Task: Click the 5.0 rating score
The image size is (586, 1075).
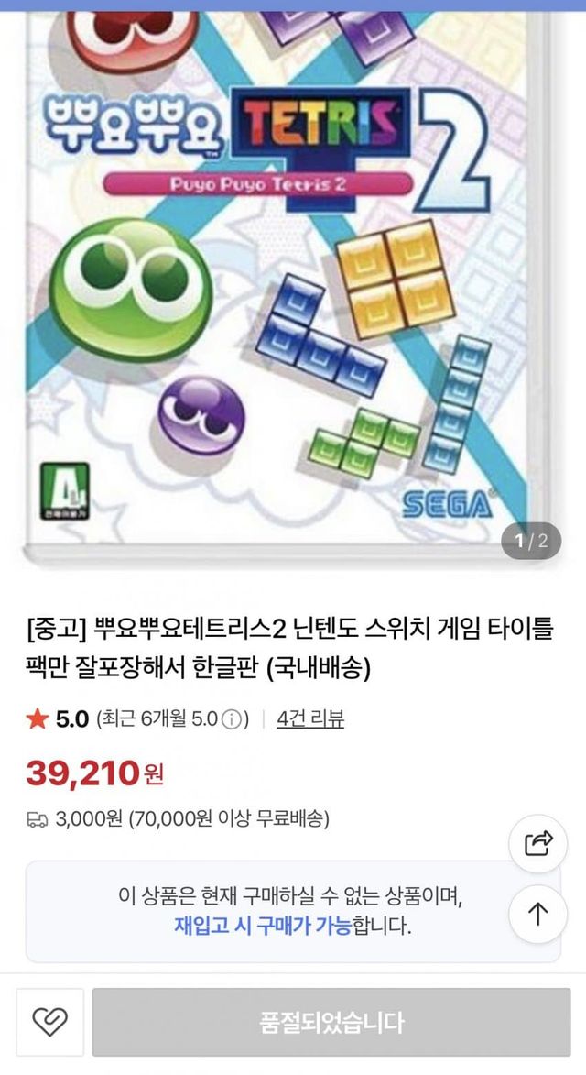Action: click(72, 719)
